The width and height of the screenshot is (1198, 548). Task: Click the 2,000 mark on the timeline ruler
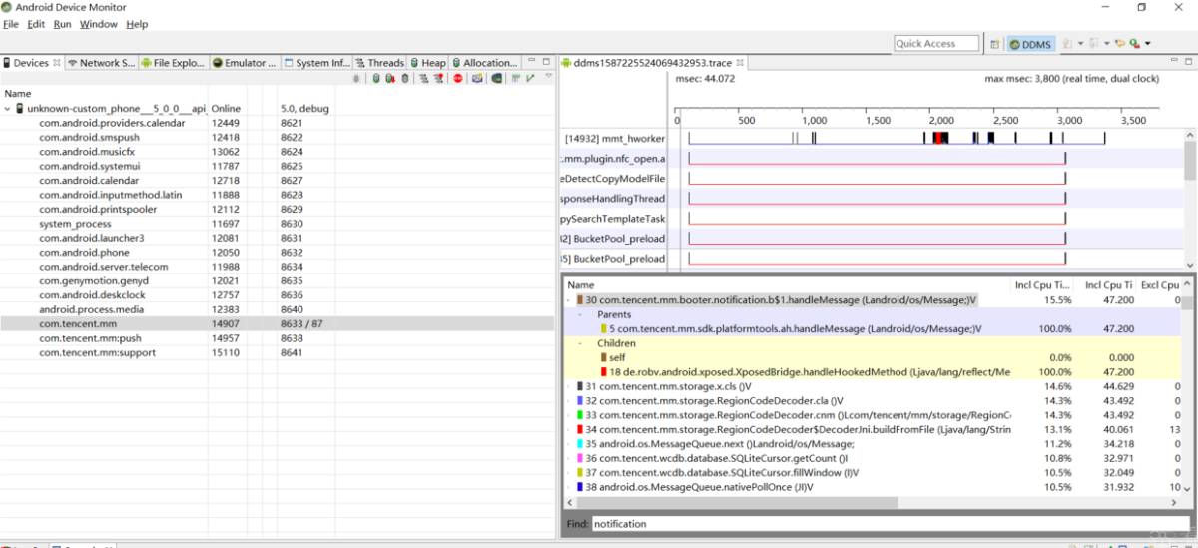point(941,120)
